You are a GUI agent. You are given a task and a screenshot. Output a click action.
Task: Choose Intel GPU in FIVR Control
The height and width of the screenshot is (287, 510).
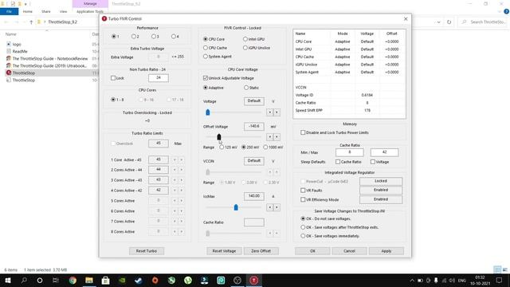pyautogui.click(x=245, y=39)
